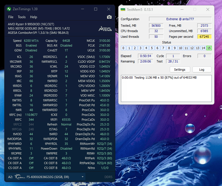This screenshot has height=186, width=222.
Task: Click thread status box 11
Action: pos(186,48)
